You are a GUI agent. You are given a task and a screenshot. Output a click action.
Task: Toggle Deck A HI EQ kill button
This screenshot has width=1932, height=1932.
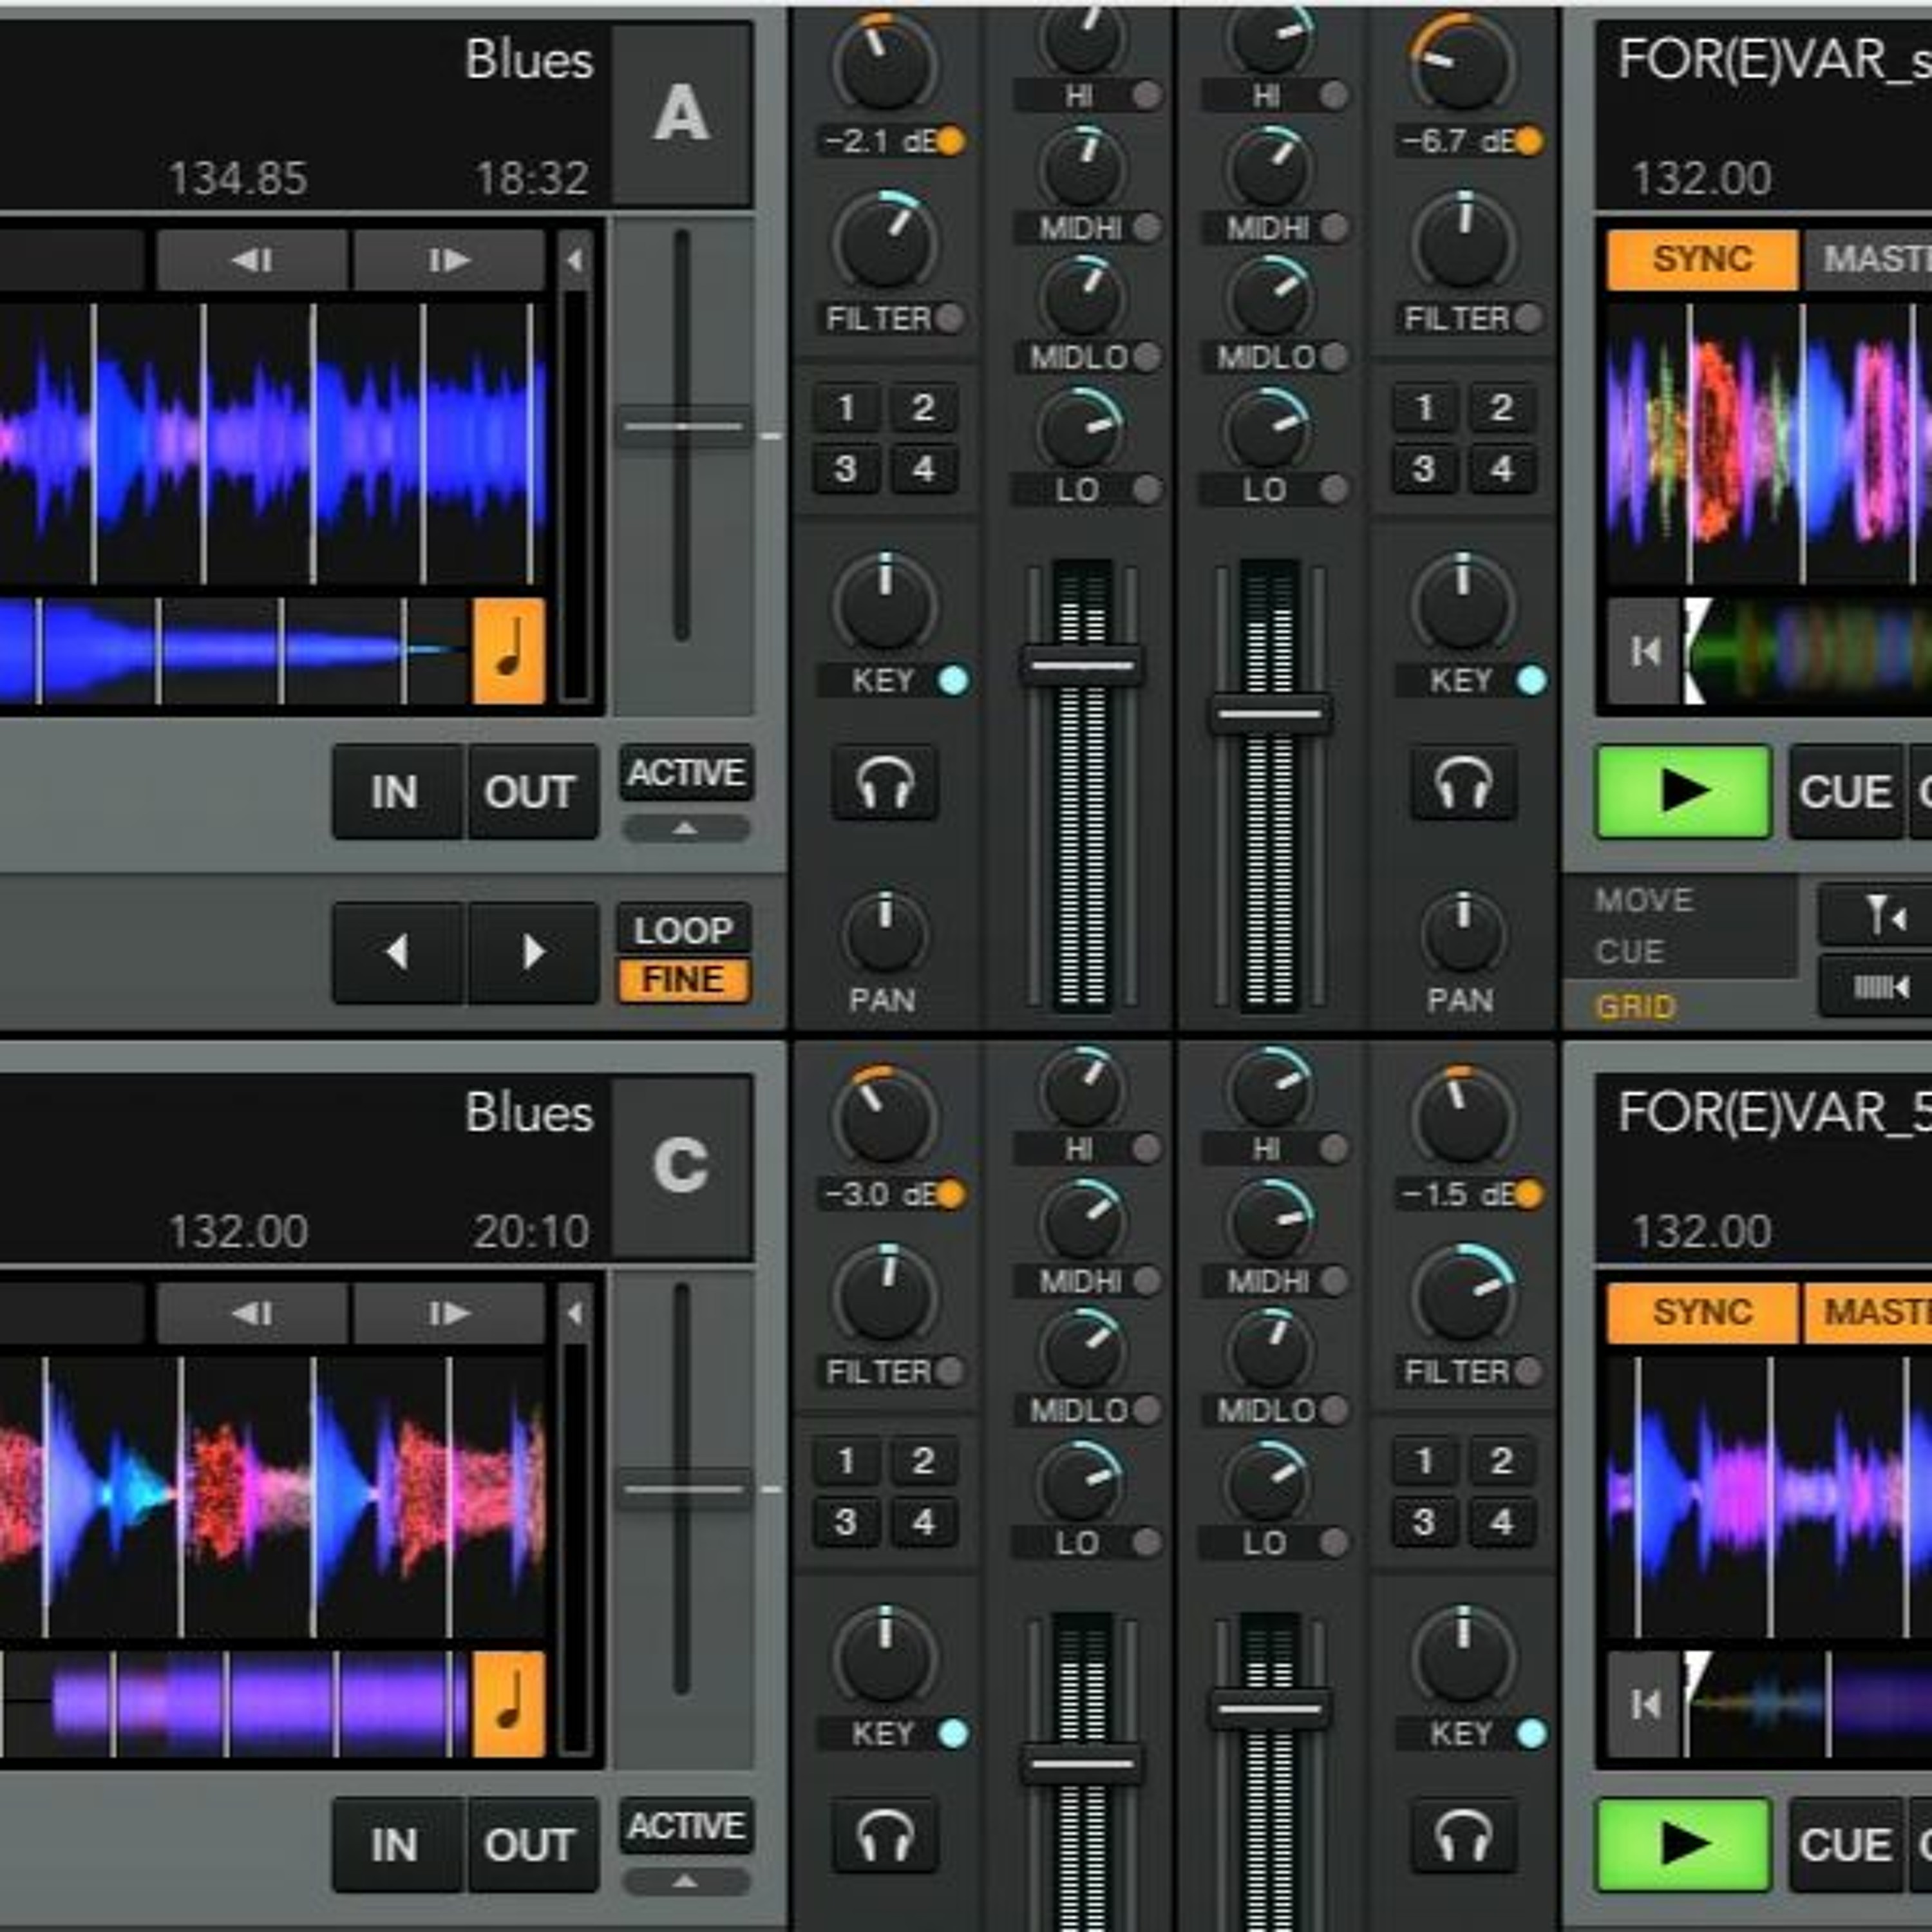coord(1147,96)
